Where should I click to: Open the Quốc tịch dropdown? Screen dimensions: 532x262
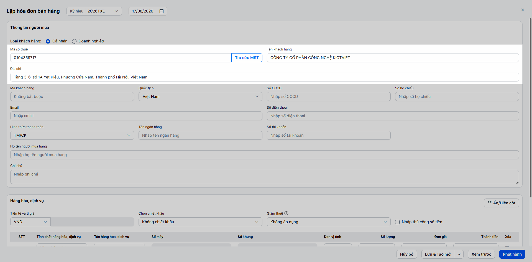200,96
